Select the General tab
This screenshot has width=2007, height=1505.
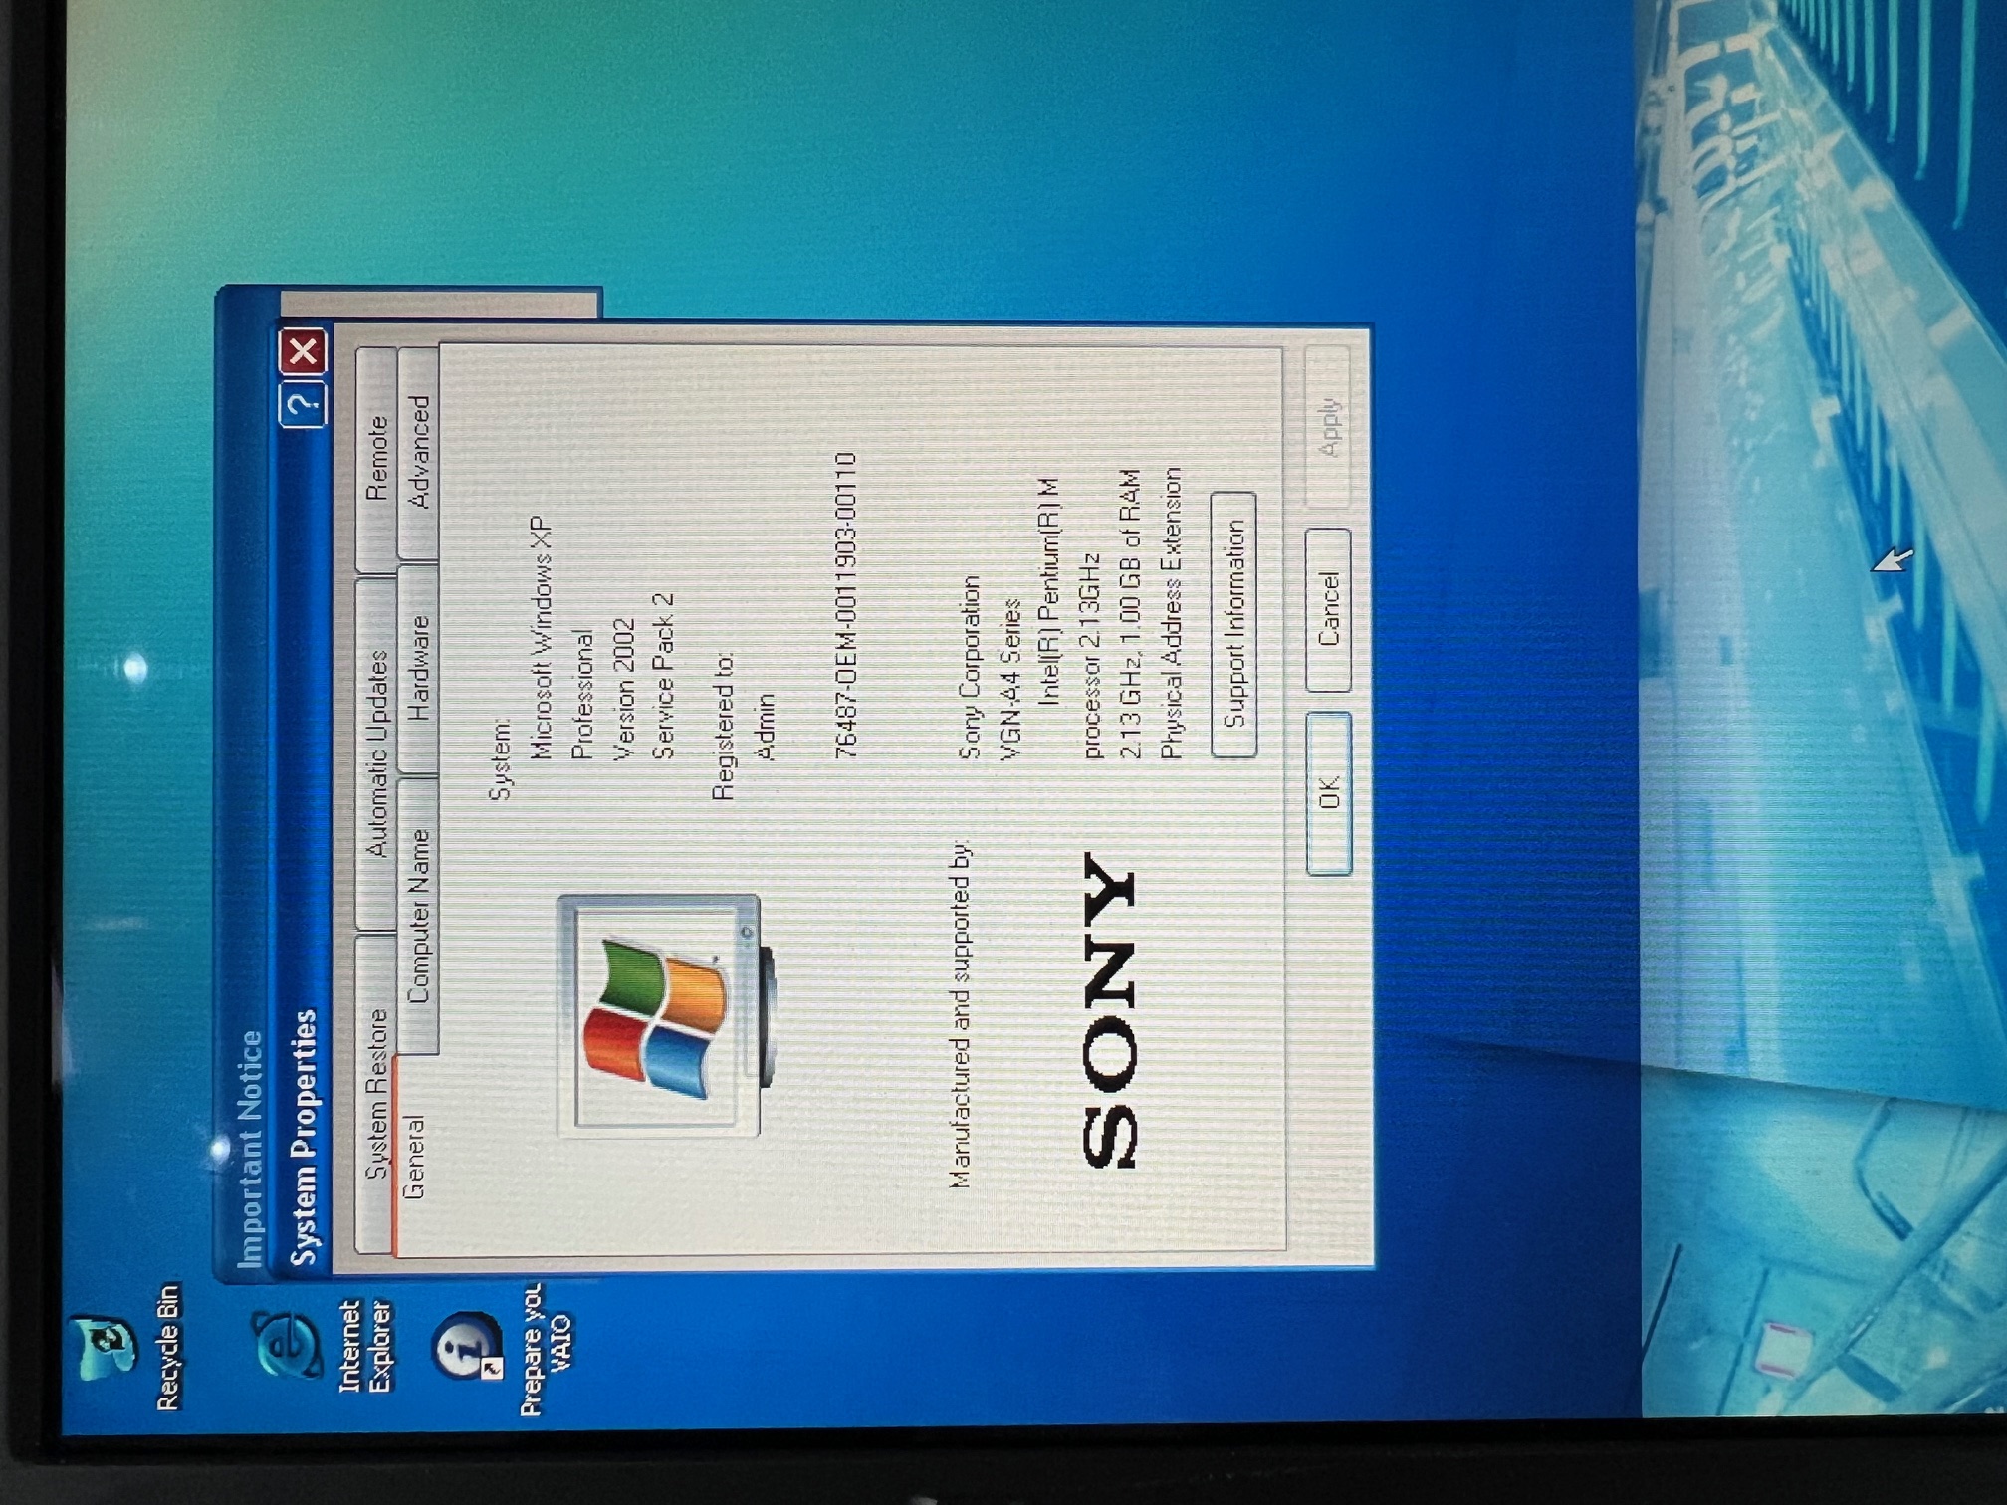click(x=414, y=1155)
